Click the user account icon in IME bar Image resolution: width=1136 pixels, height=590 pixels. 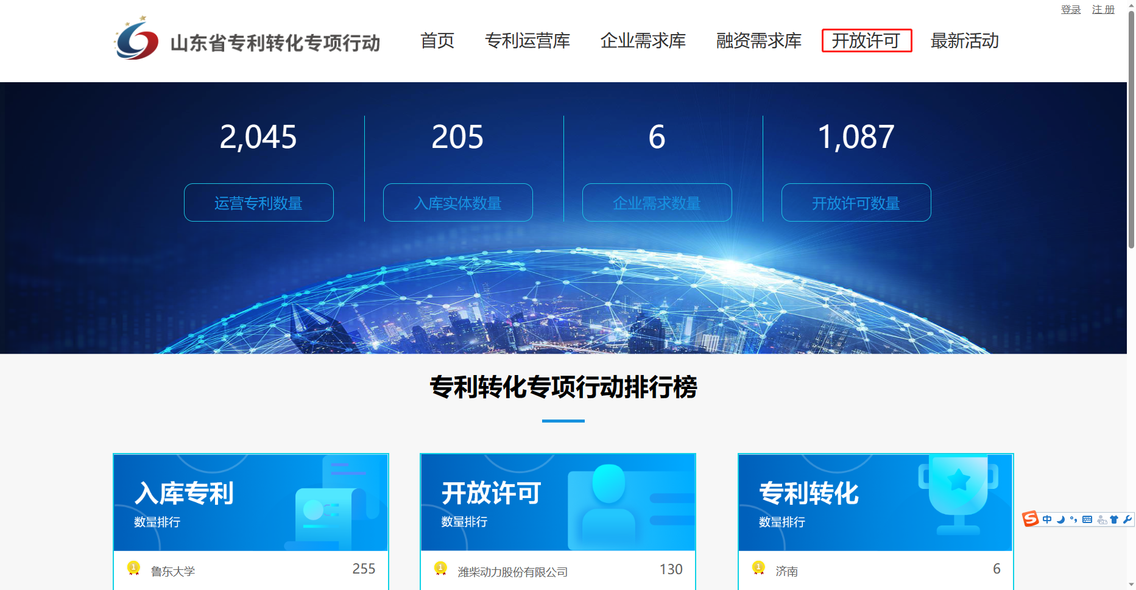click(x=1101, y=519)
